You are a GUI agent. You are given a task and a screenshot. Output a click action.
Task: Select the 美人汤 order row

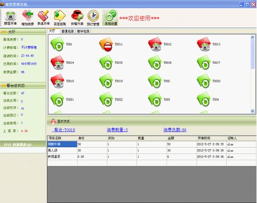point(152,150)
